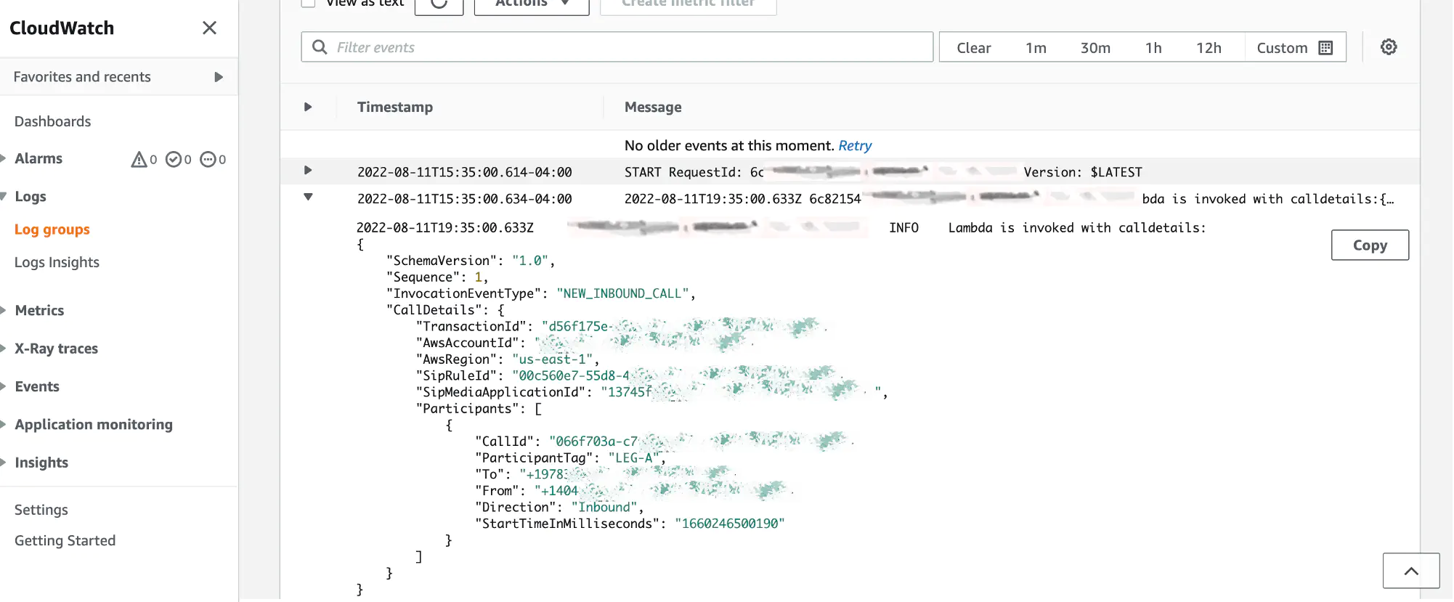Click the search magnifier icon
The width and height of the screenshot is (1454, 602).
pyautogui.click(x=320, y=47)
